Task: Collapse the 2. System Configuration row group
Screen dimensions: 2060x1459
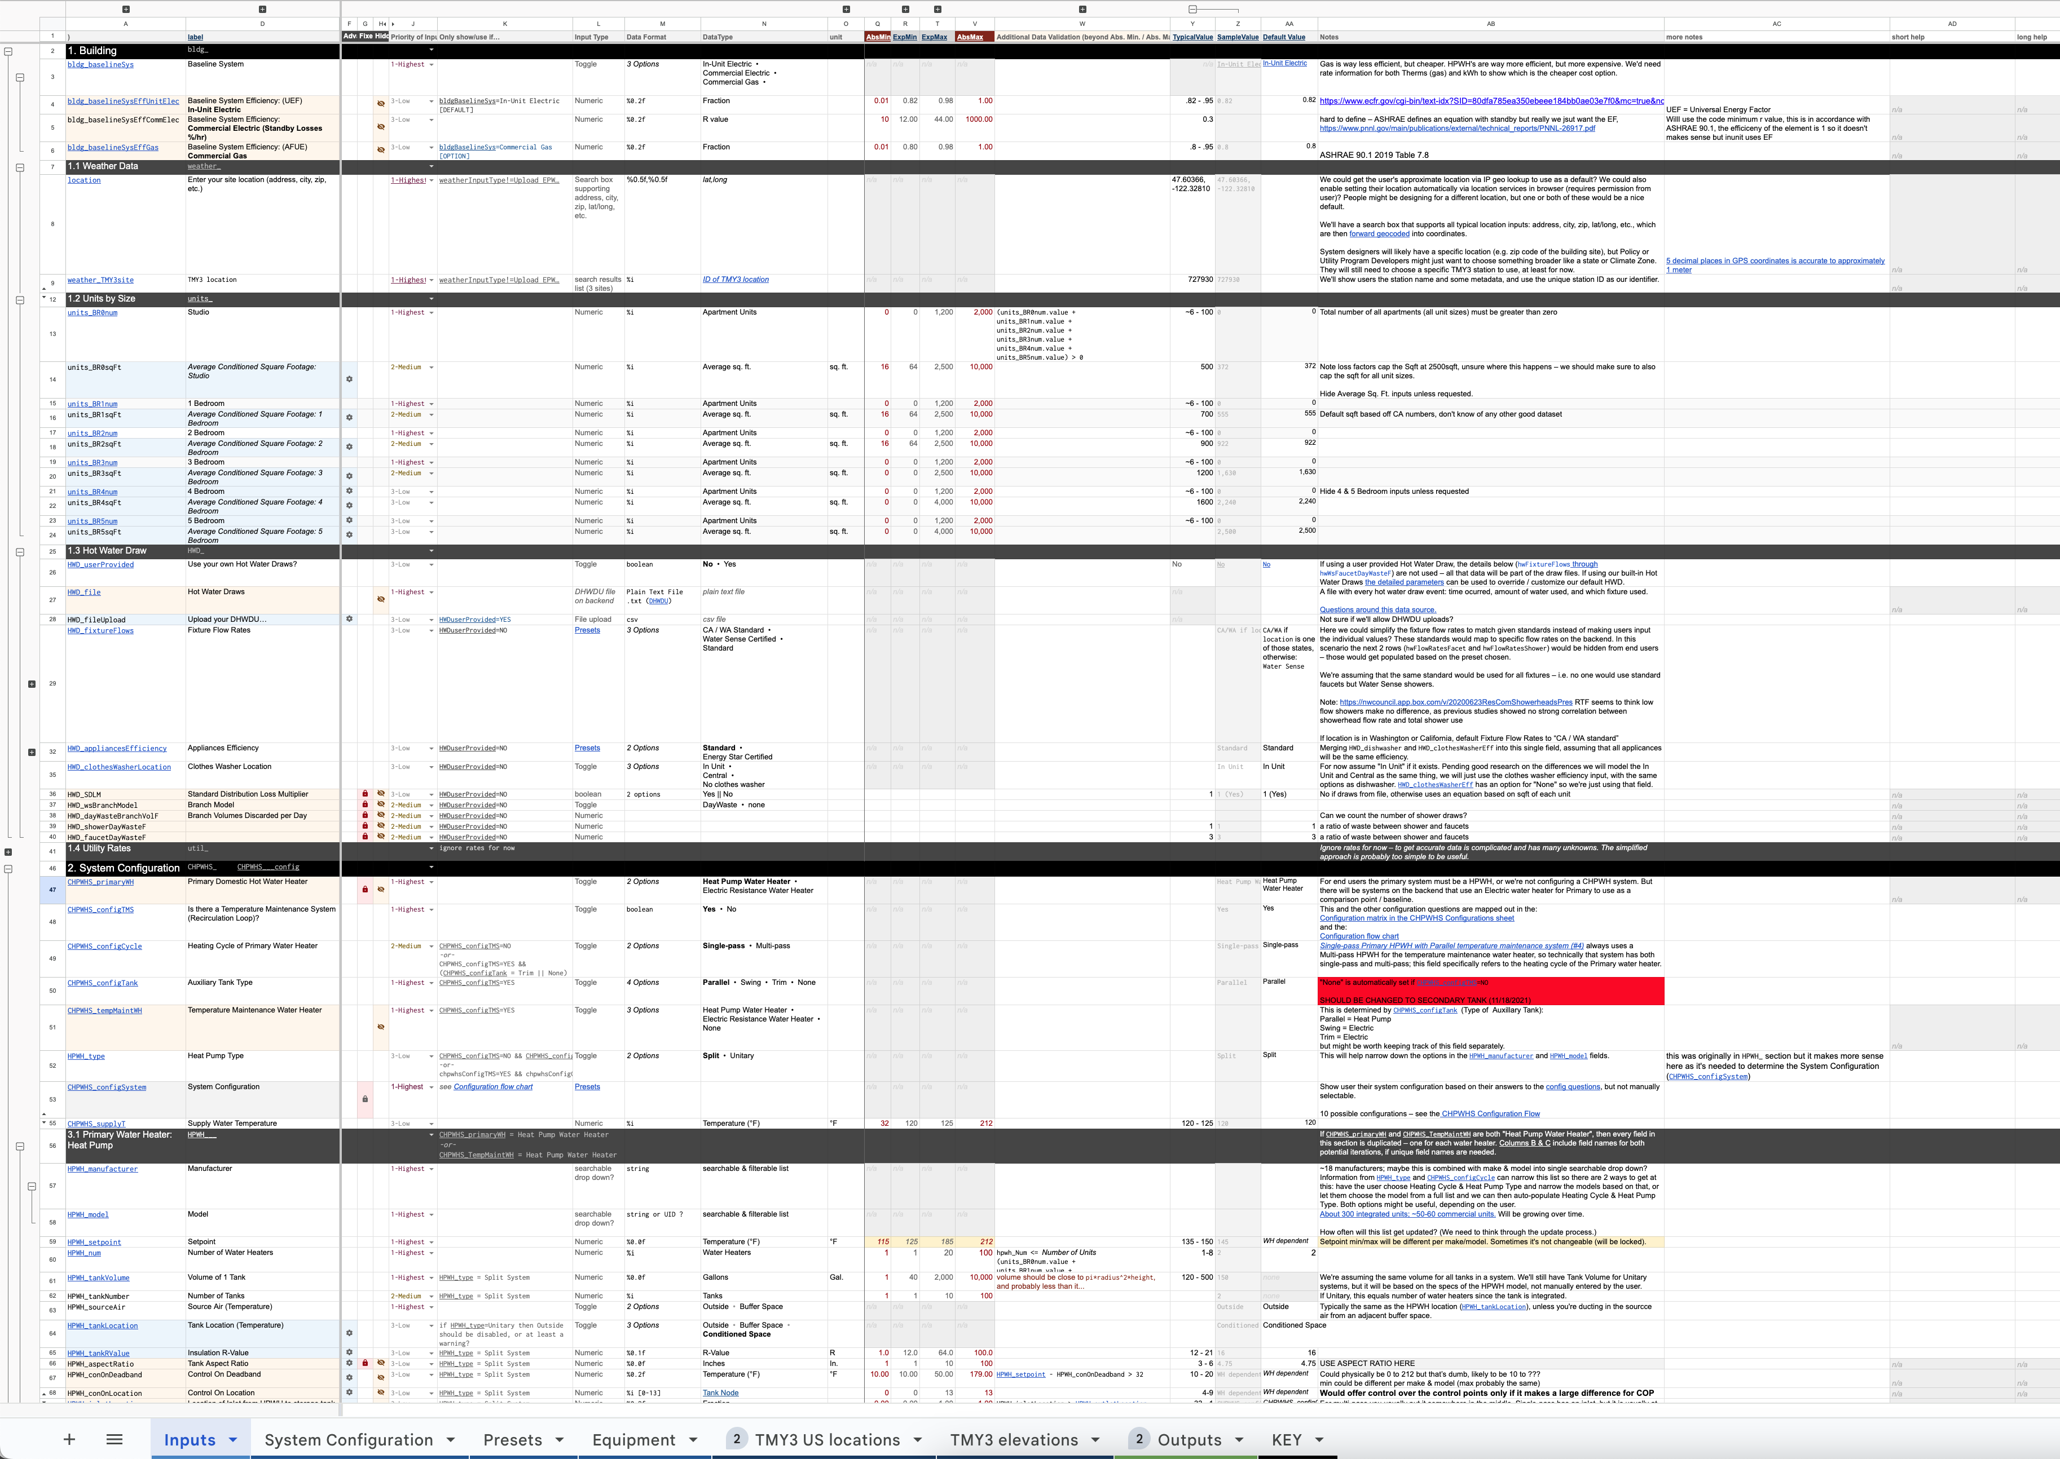Action: tap(8, 869)
